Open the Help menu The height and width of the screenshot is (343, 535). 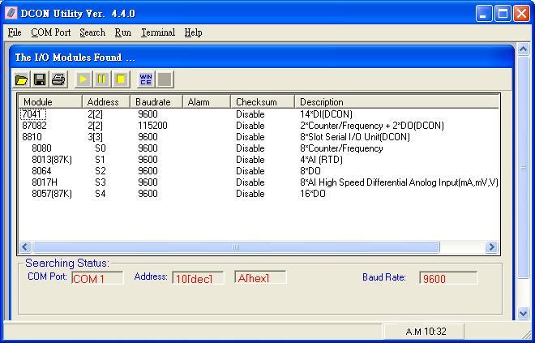click(x=193, y=32)
